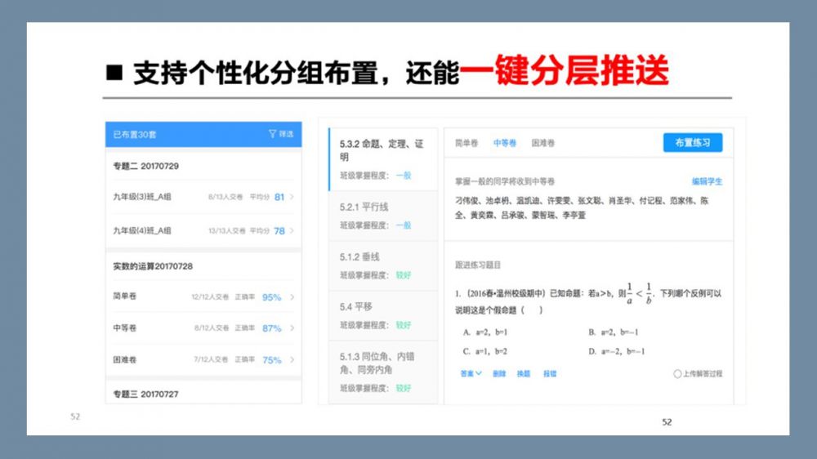Click 换题 to swap the question
817x459 pixels.
point(523,374)
